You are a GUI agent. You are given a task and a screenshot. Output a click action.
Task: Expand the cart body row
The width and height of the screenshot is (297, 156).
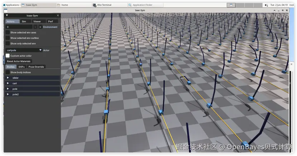33,83
